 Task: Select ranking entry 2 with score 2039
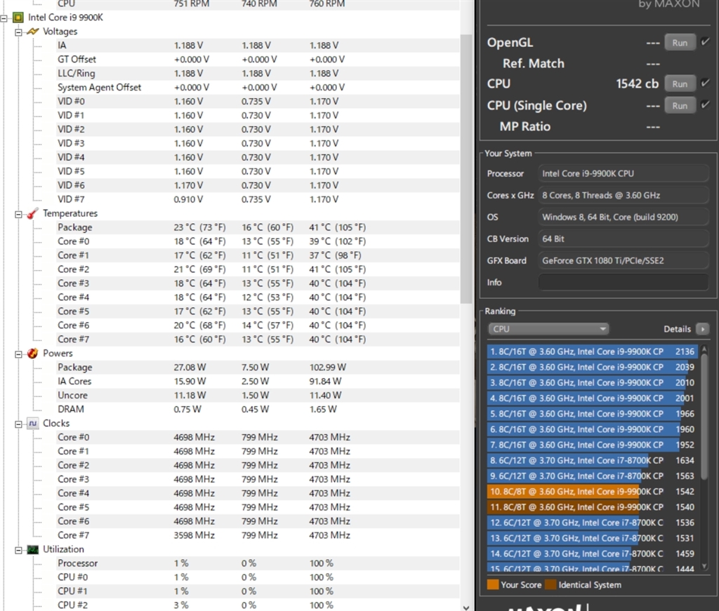(x=593, y=368)
